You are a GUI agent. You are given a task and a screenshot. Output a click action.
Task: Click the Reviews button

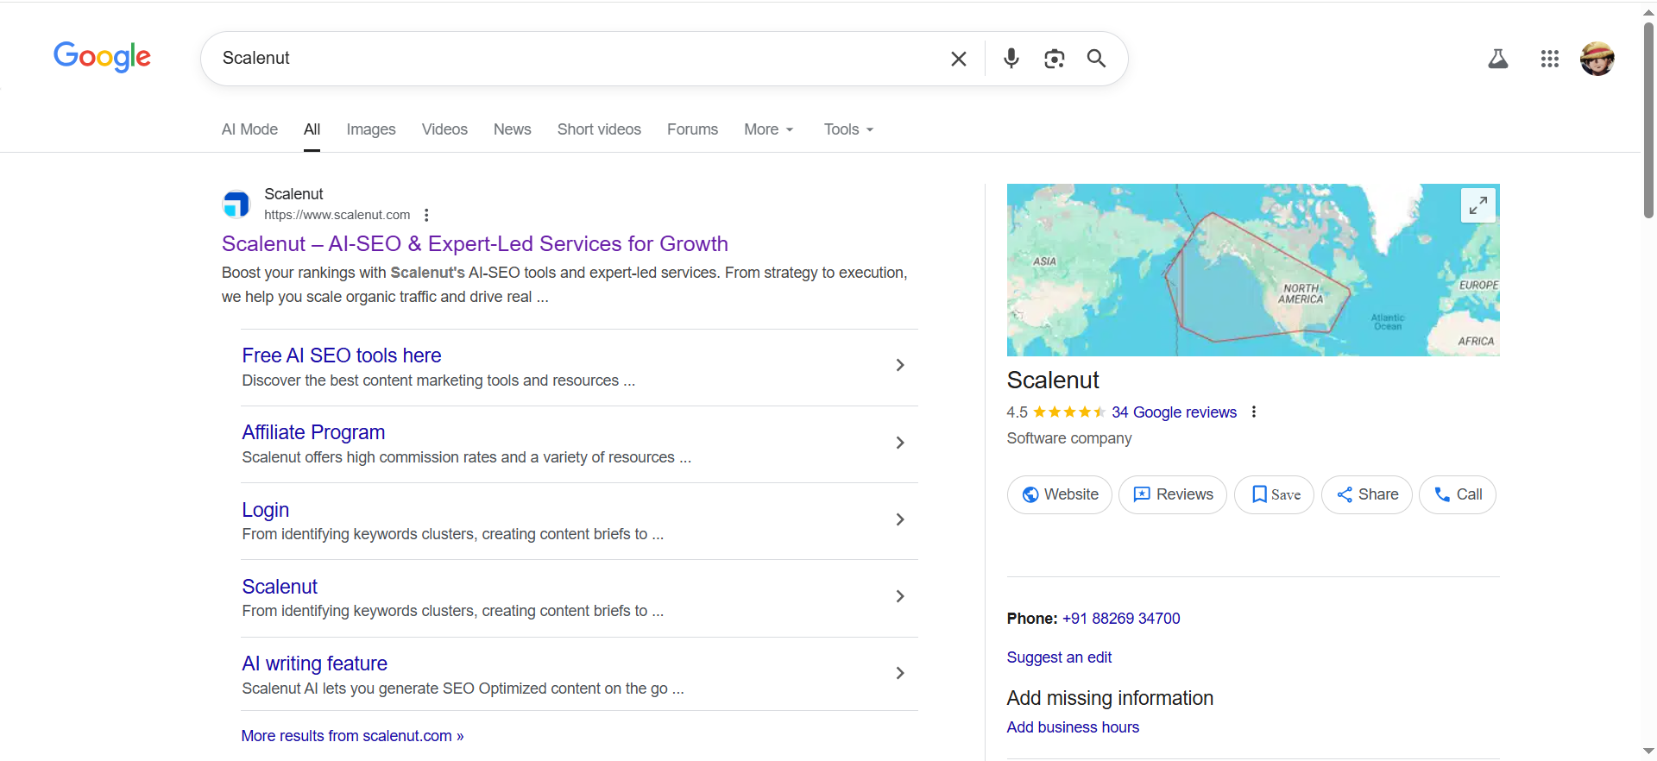pos(1173,494)
